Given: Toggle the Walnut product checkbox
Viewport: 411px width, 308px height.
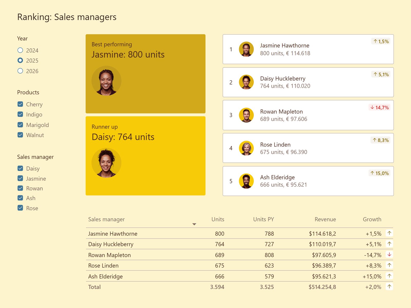Looking at the screenshot, I should click(20, 135).
